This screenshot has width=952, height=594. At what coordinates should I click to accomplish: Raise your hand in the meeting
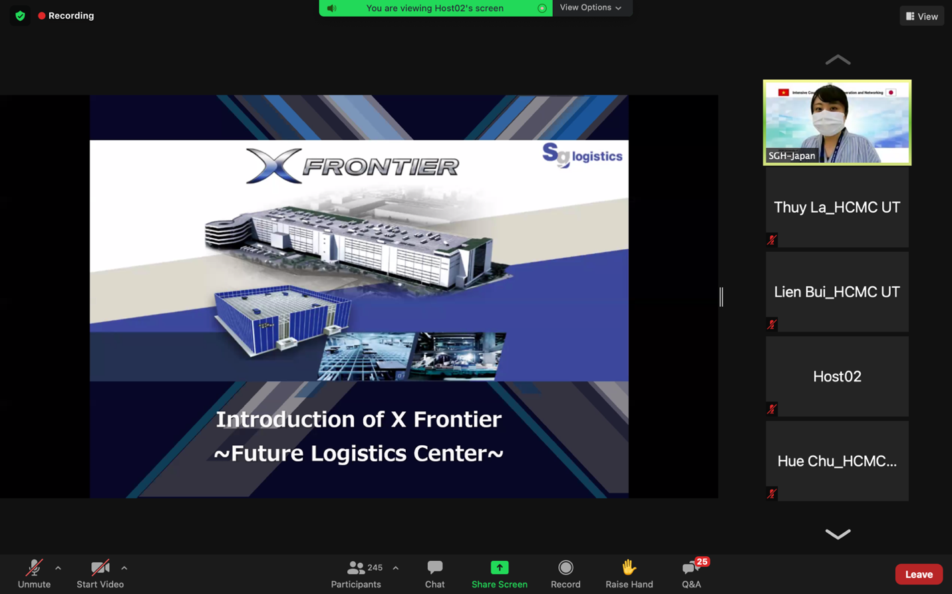tap(629, 573)
